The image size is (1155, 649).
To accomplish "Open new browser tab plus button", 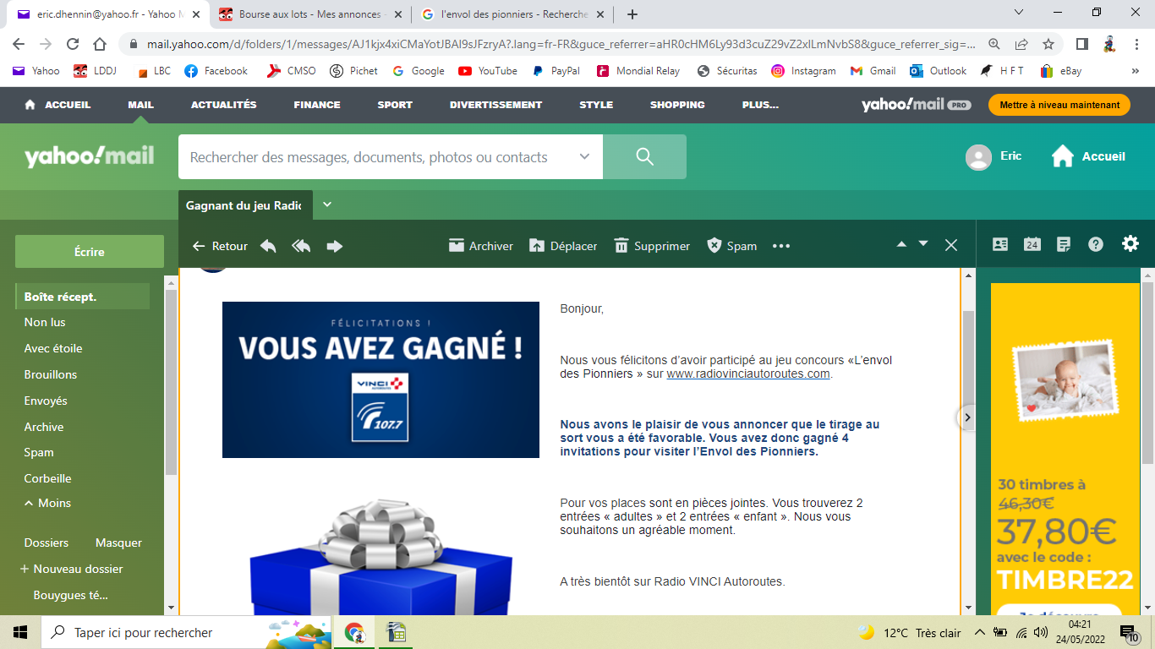I will tap(632, 14).
